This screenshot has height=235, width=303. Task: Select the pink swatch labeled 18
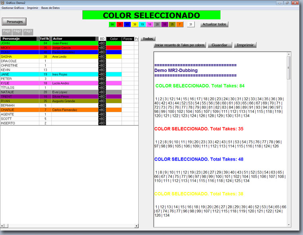[x=150, y=24]
